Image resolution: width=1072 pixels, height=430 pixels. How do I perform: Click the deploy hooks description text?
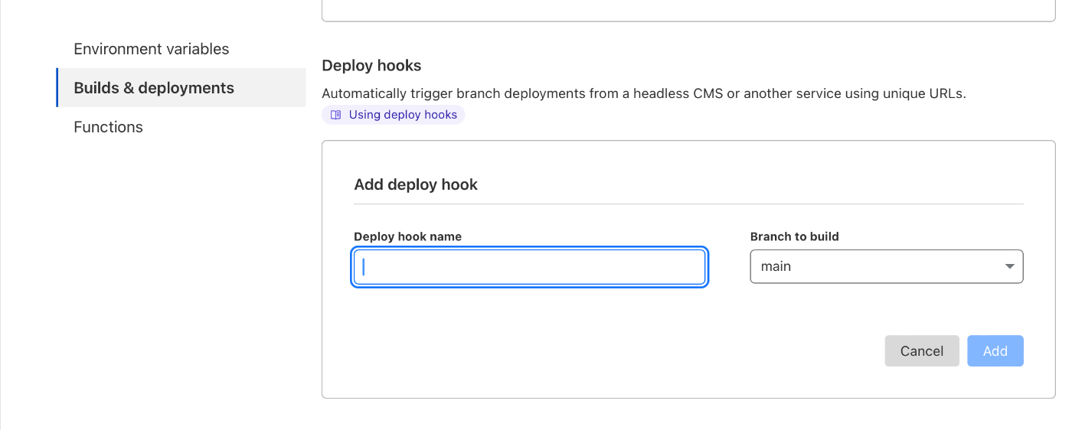point(644,94)
